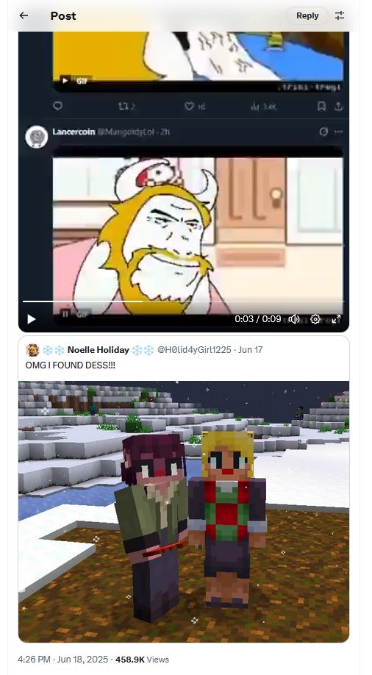This screenshot has height=675, width=372.
Task: Open Noelle Holiday's profile name
Action: coord(99,350)
